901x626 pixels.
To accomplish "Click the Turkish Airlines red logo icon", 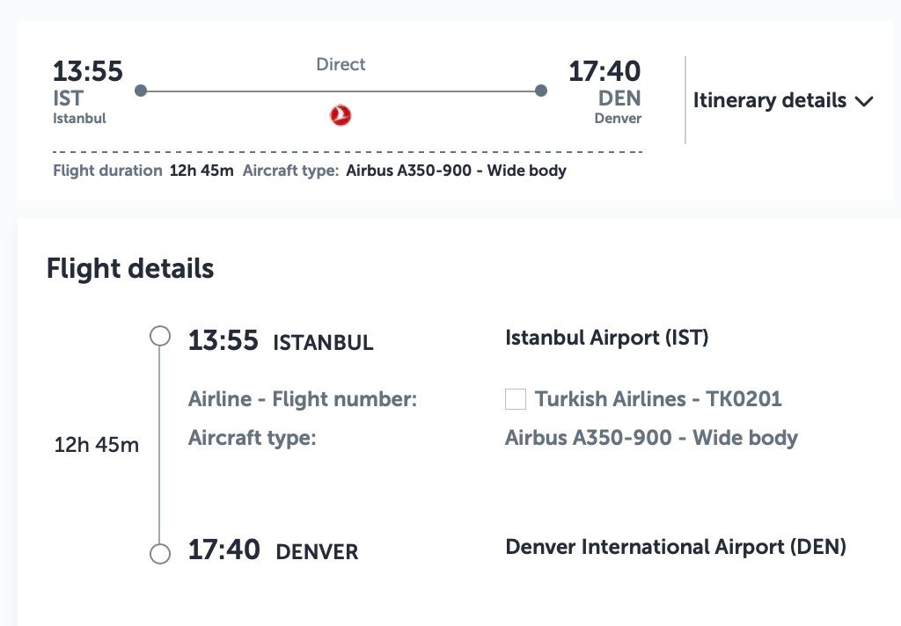I will [x=341, y=114].
